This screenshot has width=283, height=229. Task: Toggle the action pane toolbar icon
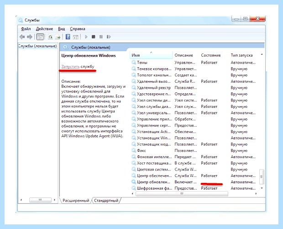click(76, 37)
